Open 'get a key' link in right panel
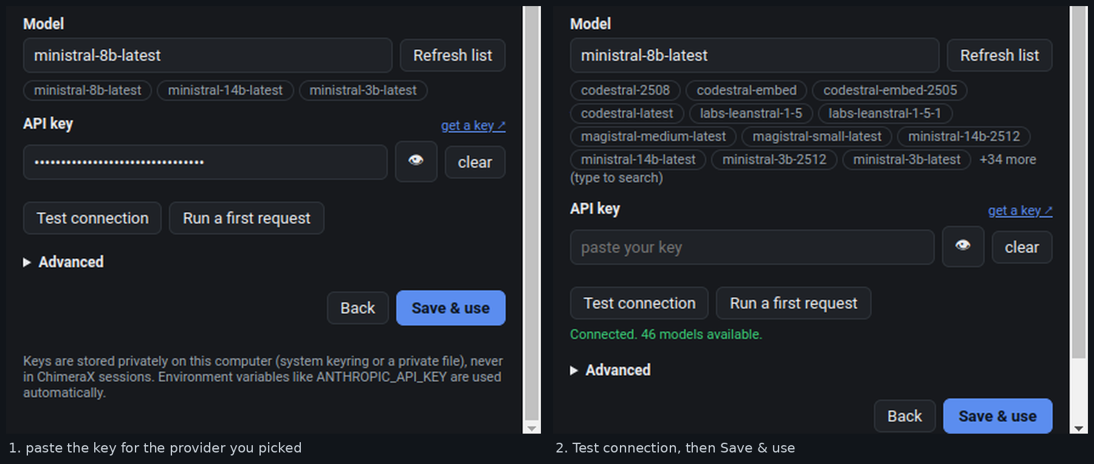1094x464 pixels. coord(1020,210)
